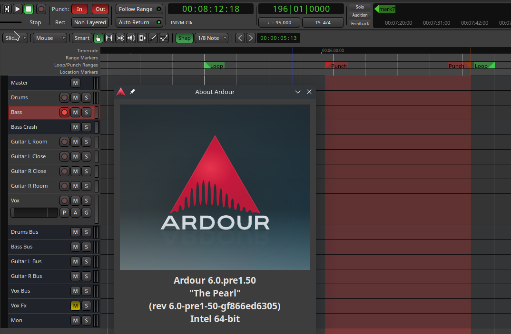Adjust the Vox track fader slider
Viewport: 511px width, 334px height.
pyautogui.click(x=34, y=212)
